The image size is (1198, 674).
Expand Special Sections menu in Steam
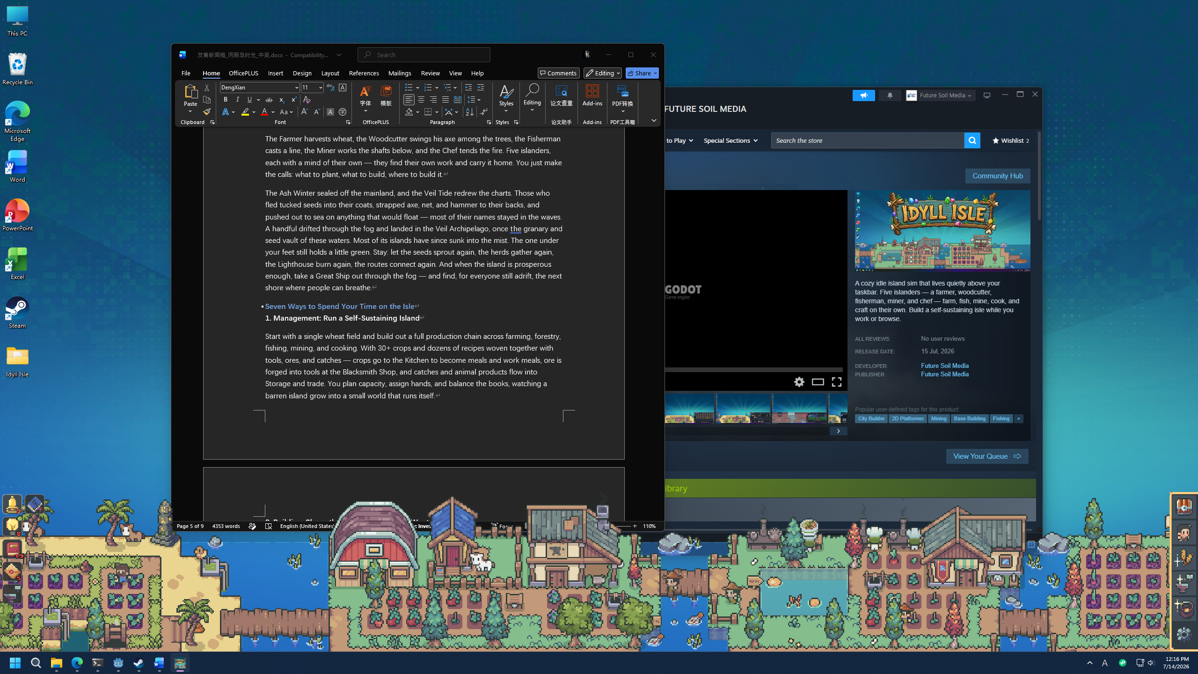tap(730, 140)
